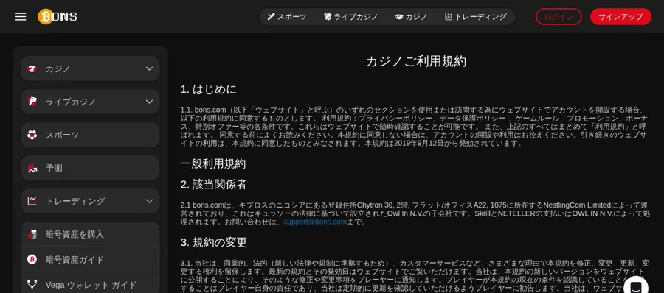Click the trading chart icon in top nav

(x=449, y=17)
